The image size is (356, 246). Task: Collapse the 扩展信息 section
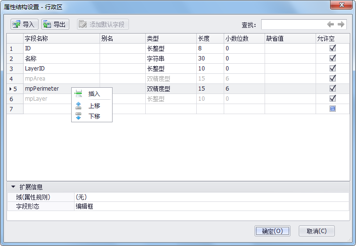[x=13, y=187]
